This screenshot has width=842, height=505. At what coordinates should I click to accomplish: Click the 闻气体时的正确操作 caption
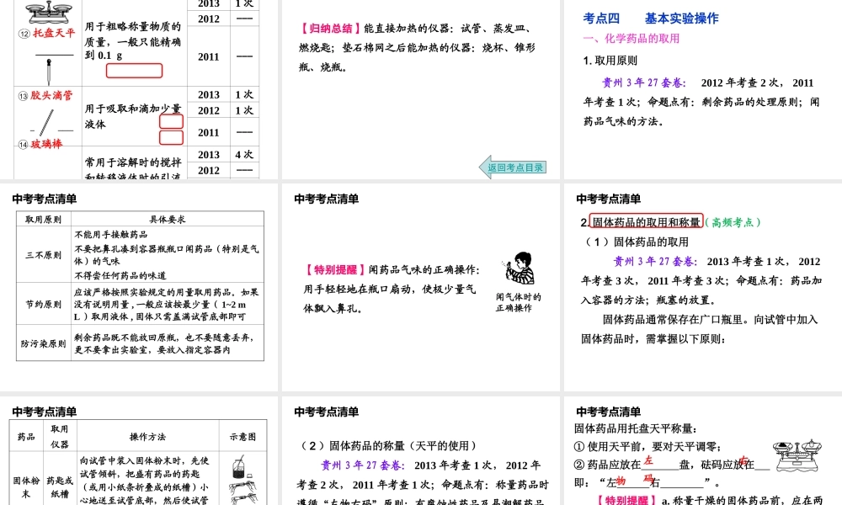[x=518, y=302]
